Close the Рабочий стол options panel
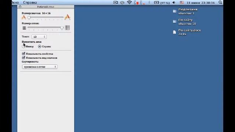Viewport: 235px width, 132px height. (20, 7)
